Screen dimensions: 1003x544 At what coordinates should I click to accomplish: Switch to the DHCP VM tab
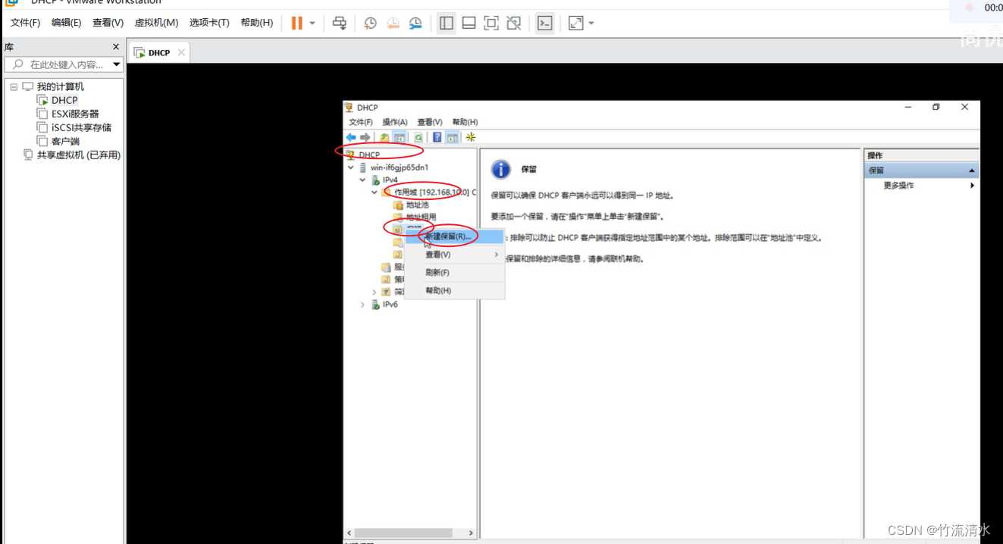(158, 53)
